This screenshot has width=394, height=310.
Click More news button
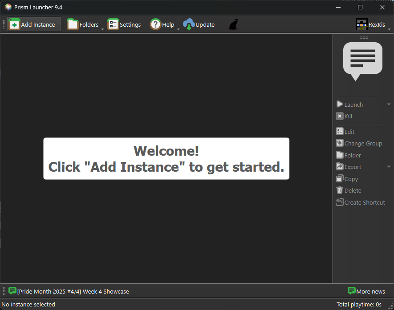(366, 291)
